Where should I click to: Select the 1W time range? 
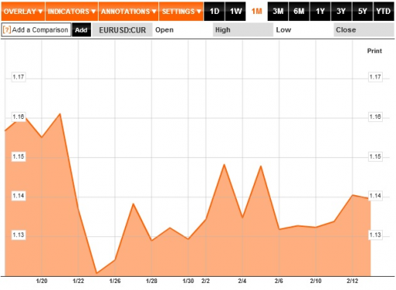point(235,12)
